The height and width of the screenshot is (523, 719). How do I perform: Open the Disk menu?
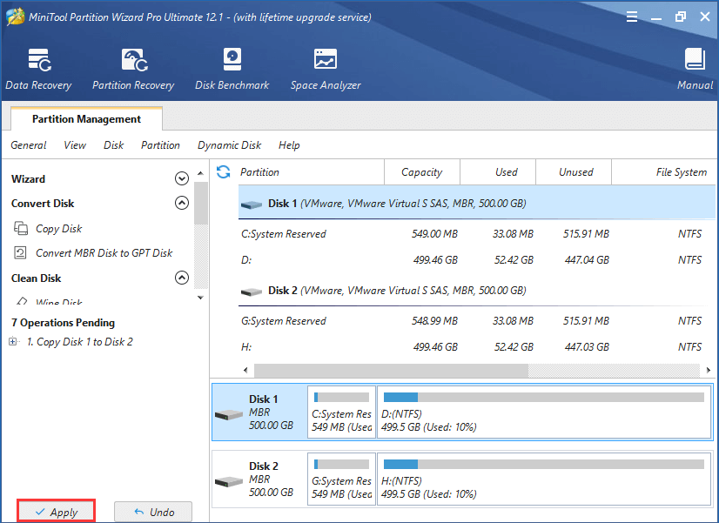tap(113, 145)
